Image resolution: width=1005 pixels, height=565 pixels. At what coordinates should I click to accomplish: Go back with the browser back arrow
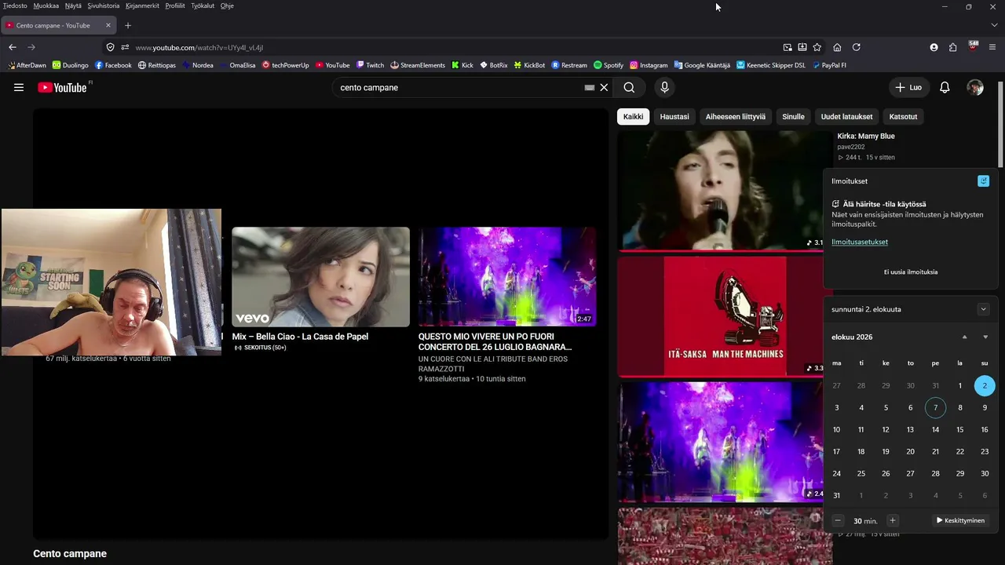[x=13, y=47]
